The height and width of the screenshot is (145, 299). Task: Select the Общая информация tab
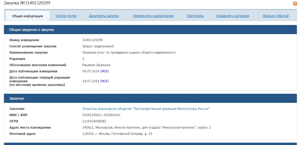pos(27,16)
